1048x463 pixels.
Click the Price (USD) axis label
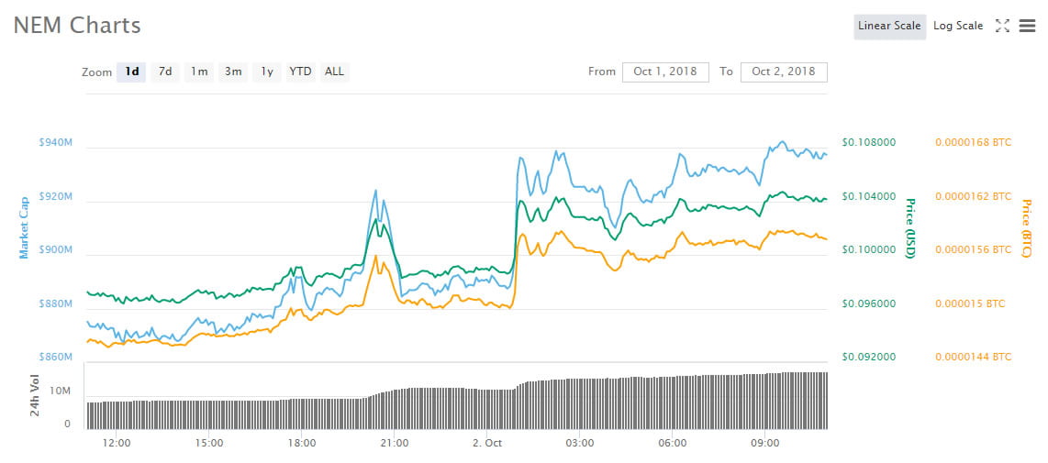click(910, 228)
